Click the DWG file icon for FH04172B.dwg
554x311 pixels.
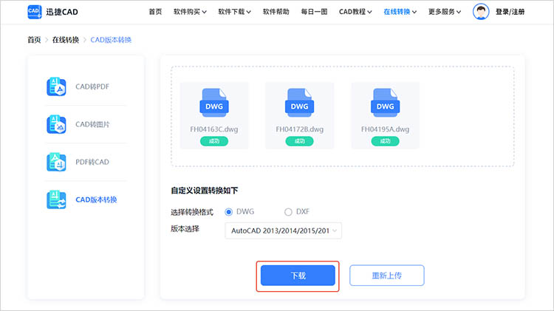[x=300, y=103]
